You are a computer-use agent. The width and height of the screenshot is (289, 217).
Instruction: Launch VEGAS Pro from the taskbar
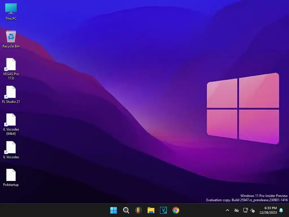[x=163, y=210]
